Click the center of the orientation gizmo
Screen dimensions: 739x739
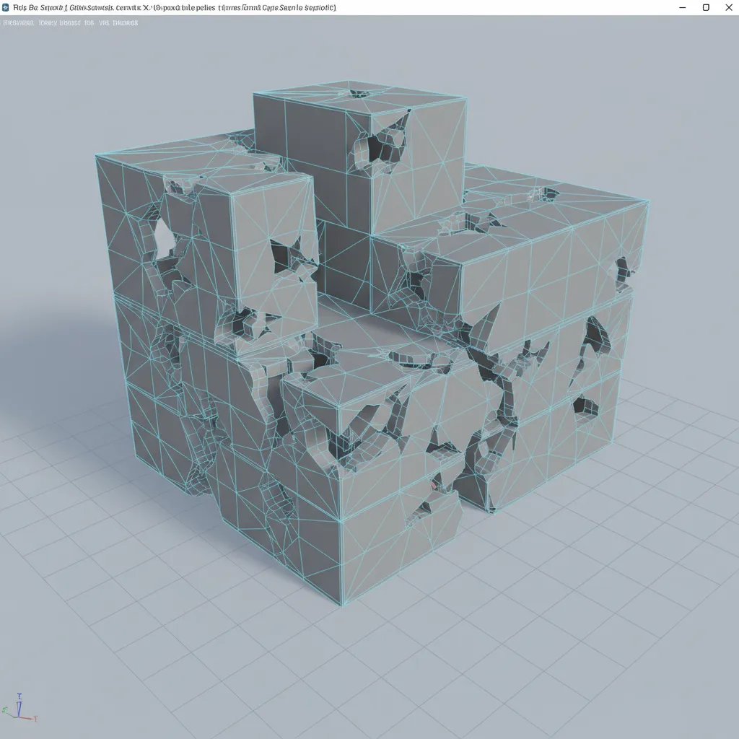point(19,717)
